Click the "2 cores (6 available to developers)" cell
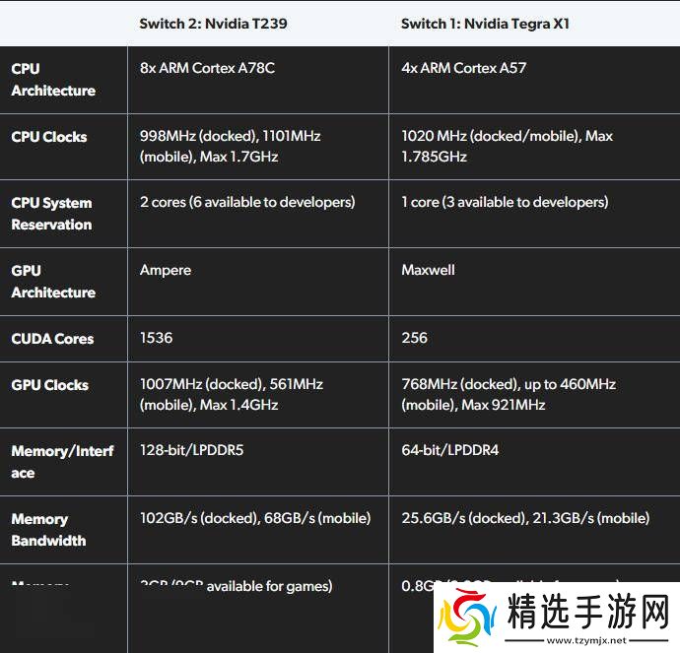680x653 pixels. 247,202
